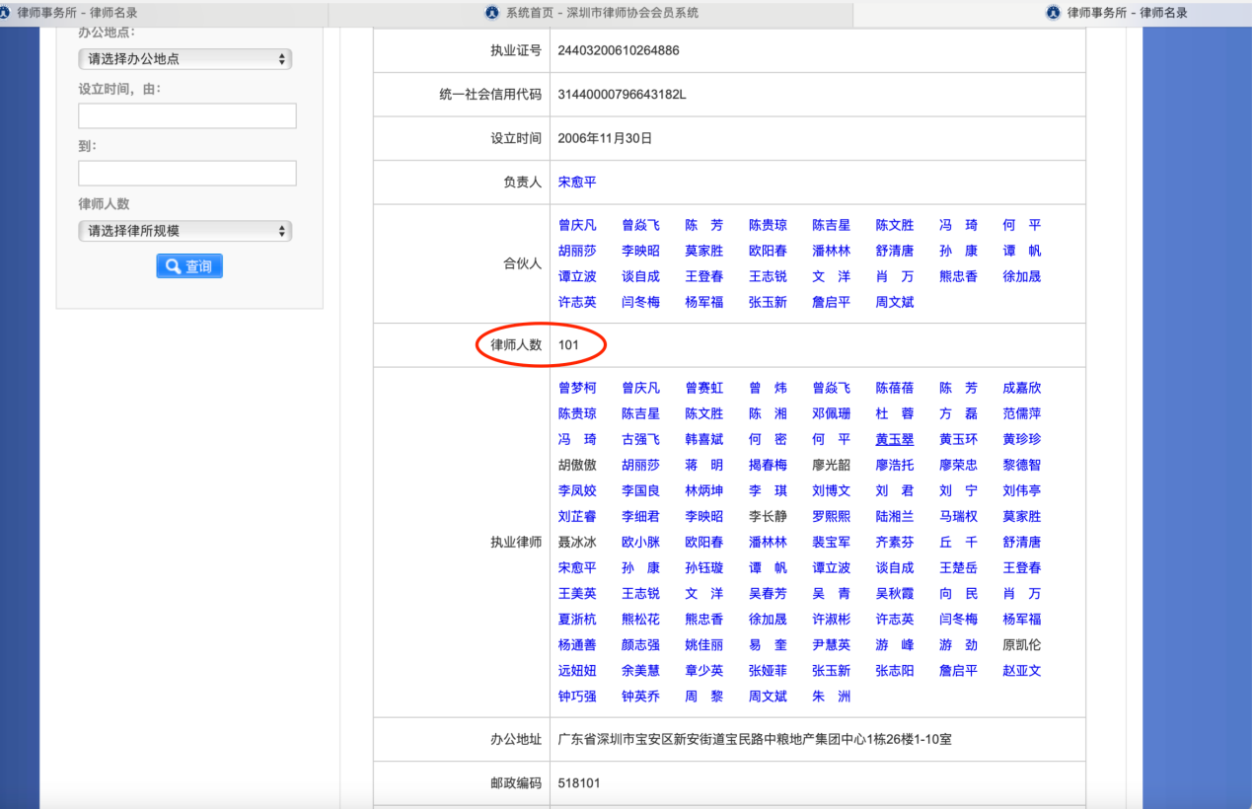Open lawyer 刘芷睿's profile link
The image size is (1252, 809).
point(577,516)
